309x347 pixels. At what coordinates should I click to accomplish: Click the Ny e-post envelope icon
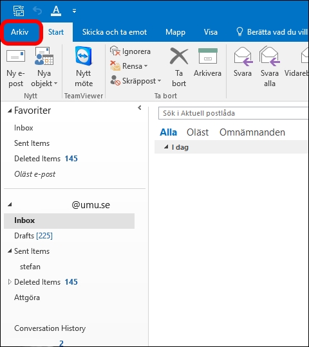click(x=15, y=56)
